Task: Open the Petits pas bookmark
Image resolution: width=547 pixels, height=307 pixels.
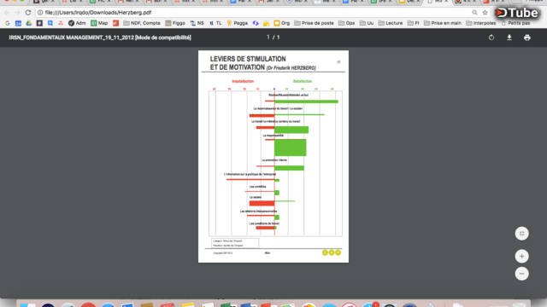Action: coord(515,23)
